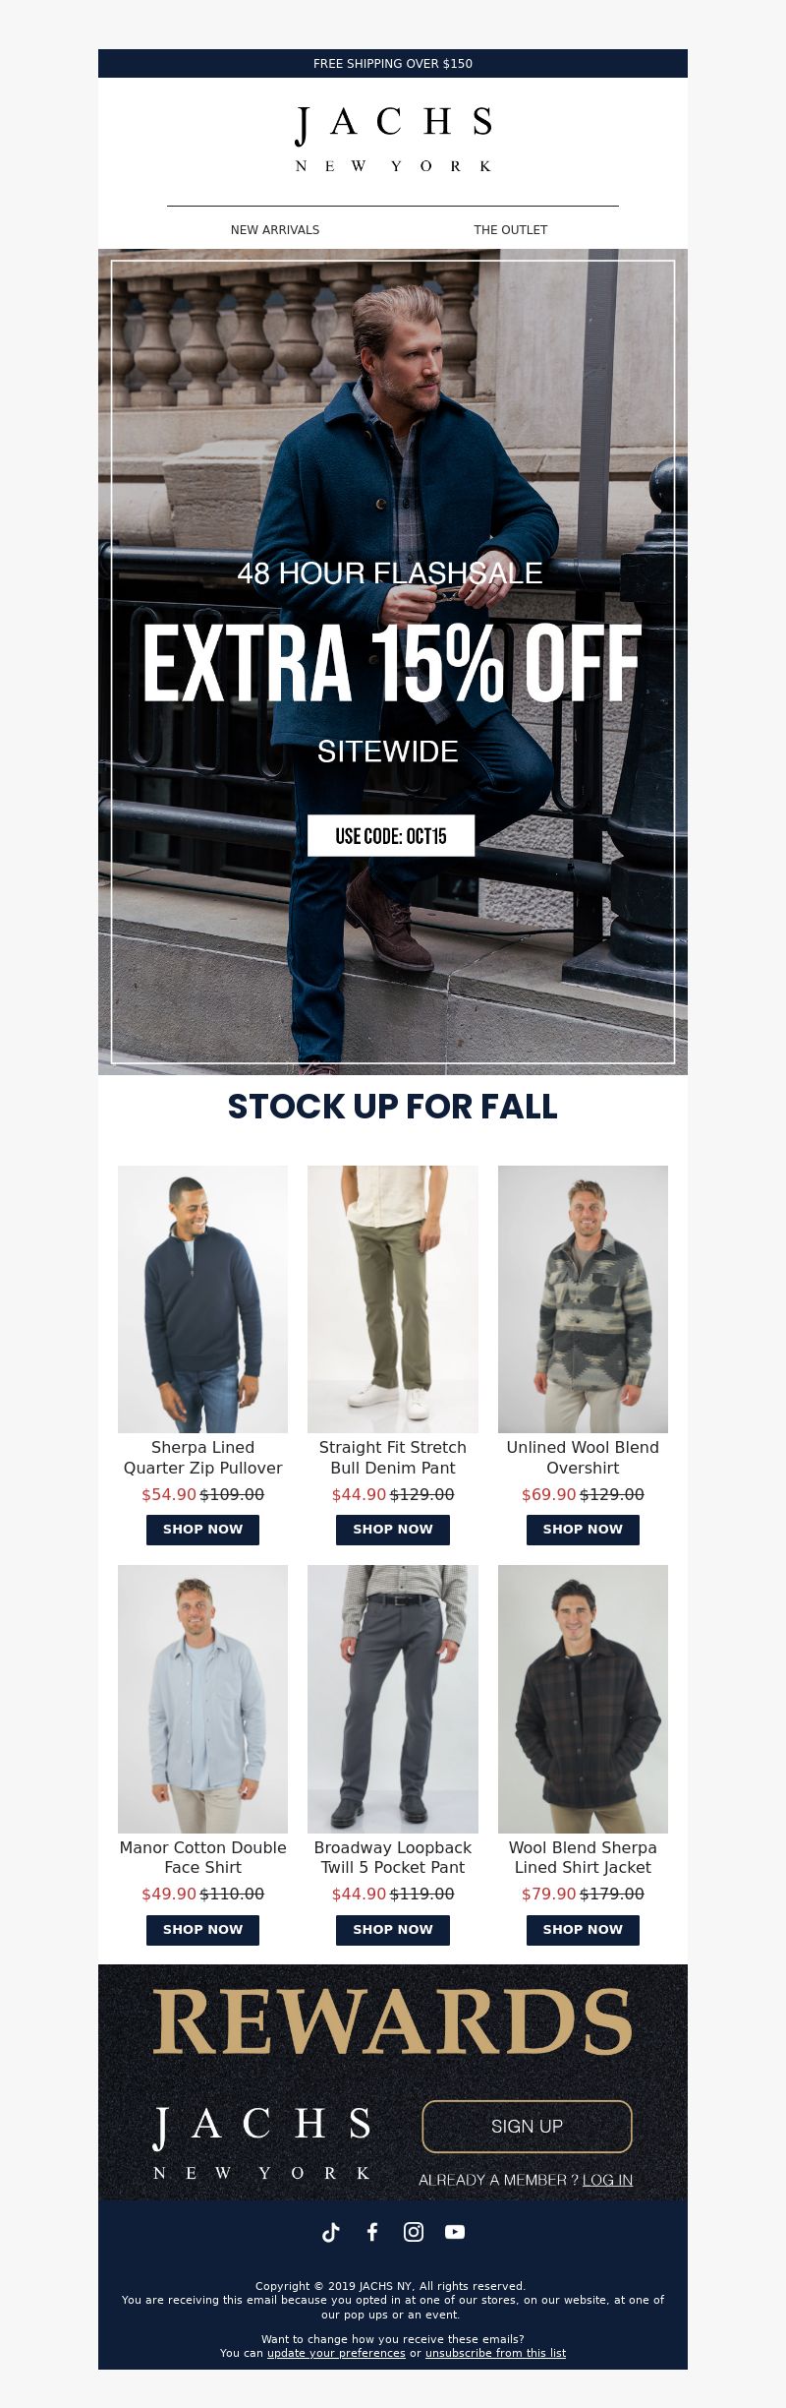Screen dimensions: 786x2408
Task: Open the TikTok social icon
Action: [x=331, y=2232]
